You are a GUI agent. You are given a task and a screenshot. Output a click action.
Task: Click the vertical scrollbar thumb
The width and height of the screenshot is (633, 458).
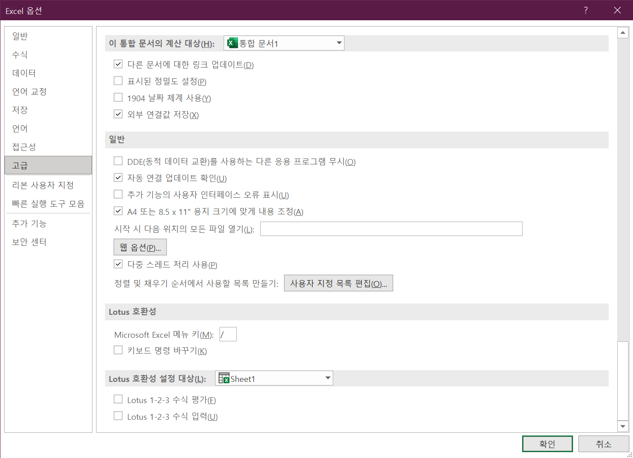(623, 381)
